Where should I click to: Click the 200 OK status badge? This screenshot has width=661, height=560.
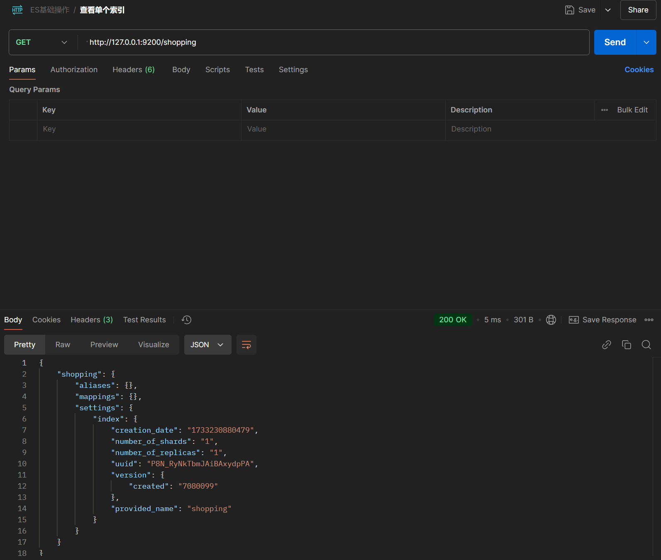tap(453, 320)
